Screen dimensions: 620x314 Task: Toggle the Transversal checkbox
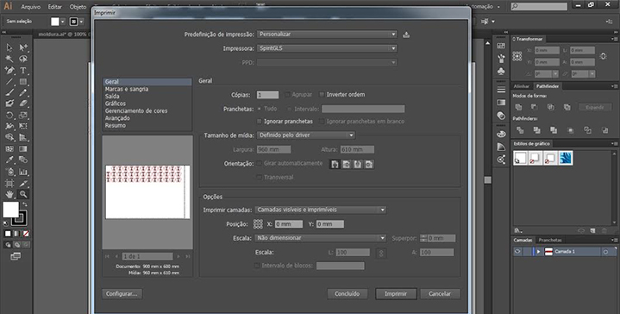click(x=260, y=178)
